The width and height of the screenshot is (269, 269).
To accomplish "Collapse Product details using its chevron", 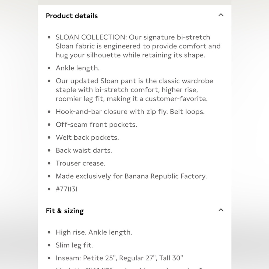I will (x=221, y=15).
